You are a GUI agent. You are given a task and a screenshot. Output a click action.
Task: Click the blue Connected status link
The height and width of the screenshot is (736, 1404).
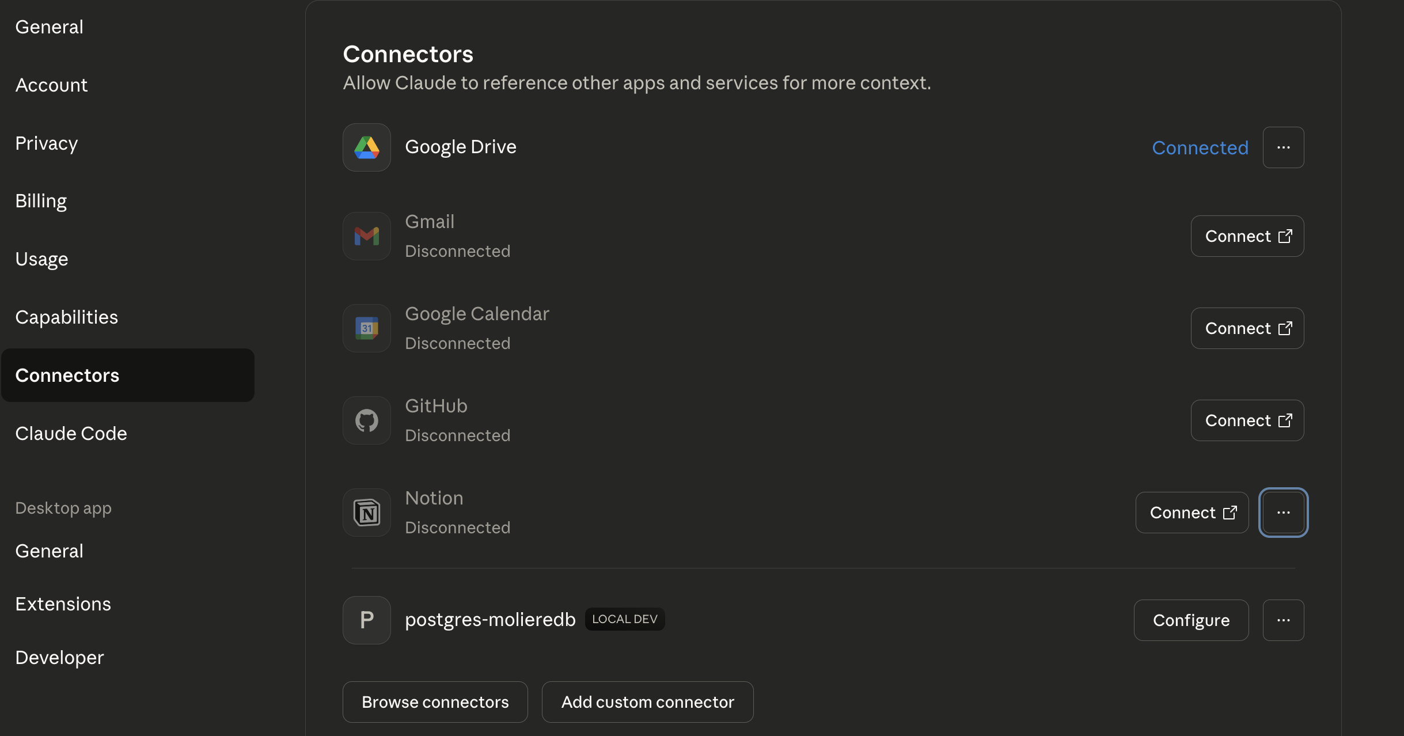coord(1200,148)
